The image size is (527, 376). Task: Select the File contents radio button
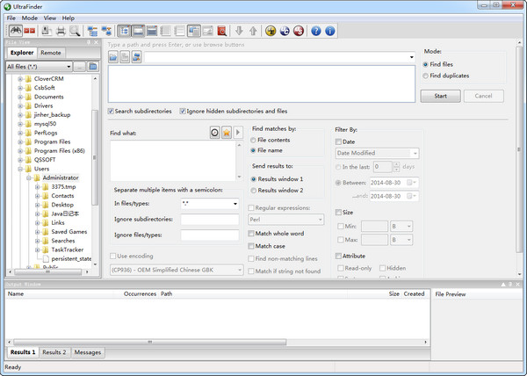tap(253, 140)
